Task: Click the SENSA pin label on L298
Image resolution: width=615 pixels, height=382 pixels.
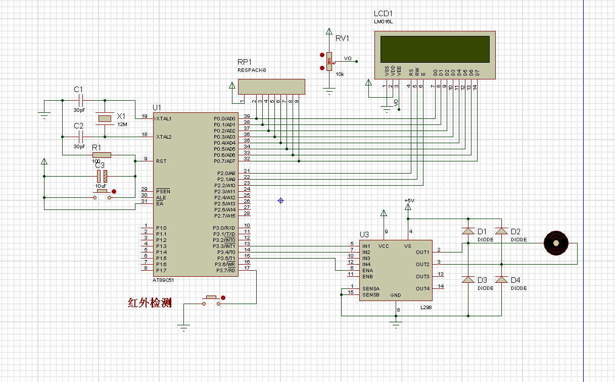Action: (370, 288)
